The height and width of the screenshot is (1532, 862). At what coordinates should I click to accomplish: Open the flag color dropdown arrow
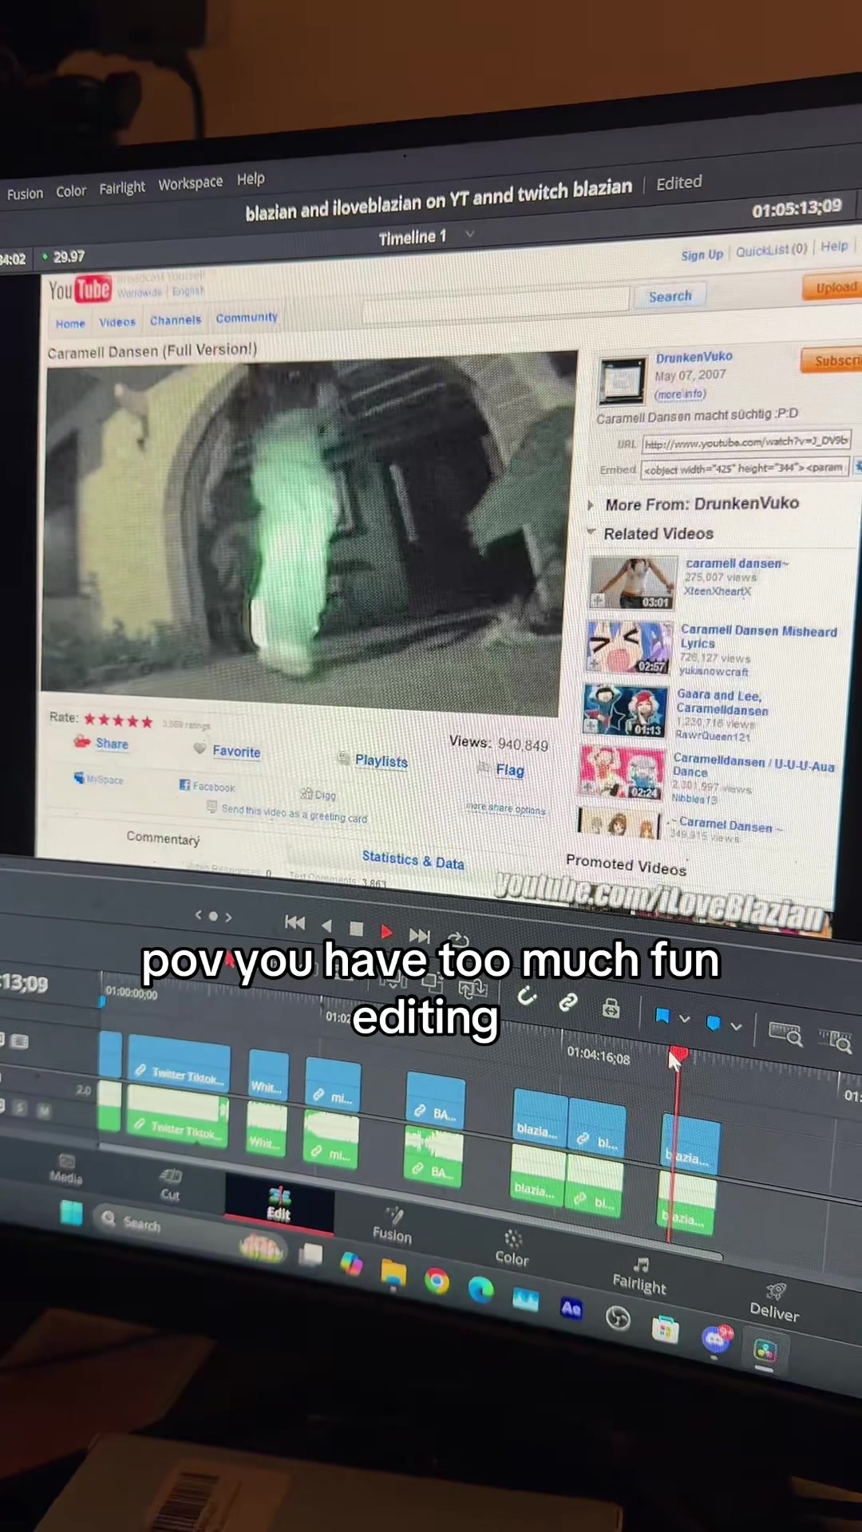pyautogui.click(x=684, y=1019)
